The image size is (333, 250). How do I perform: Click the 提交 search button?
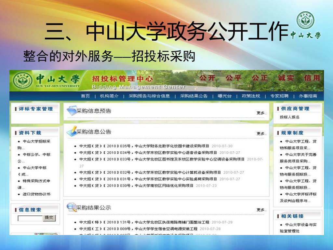49,218
